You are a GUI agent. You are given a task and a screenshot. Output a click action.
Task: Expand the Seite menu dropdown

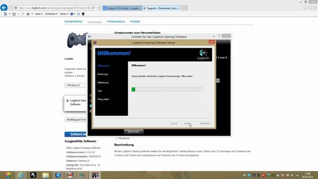[39, 14]
